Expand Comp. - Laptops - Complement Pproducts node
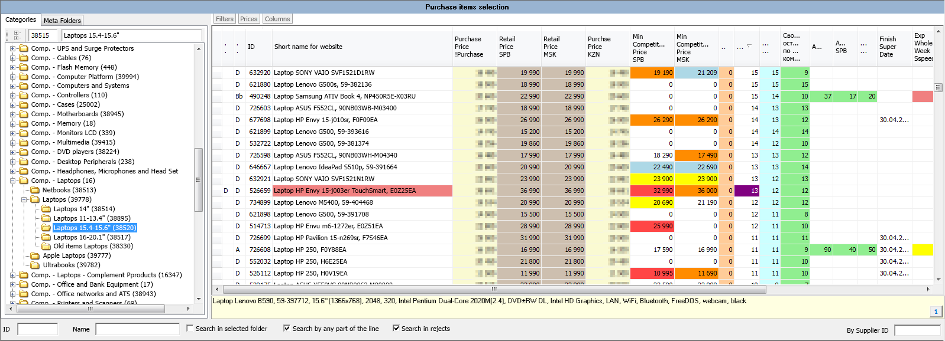This screenshot has height=341, width=945. coord(13,275)
